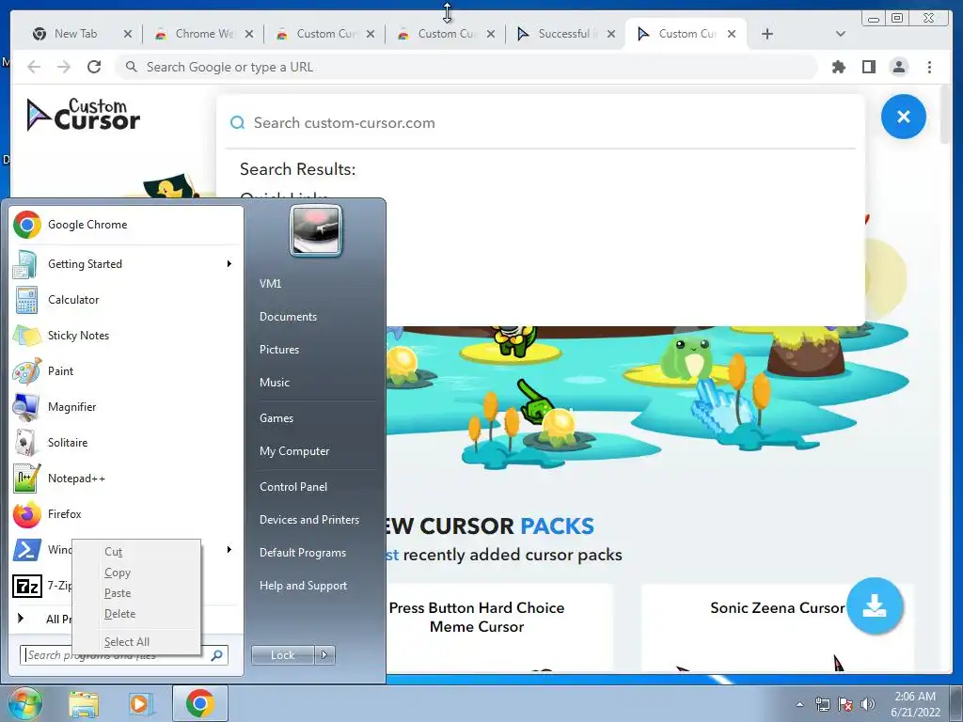Close the New Tab tab

(x=128, y=34)
